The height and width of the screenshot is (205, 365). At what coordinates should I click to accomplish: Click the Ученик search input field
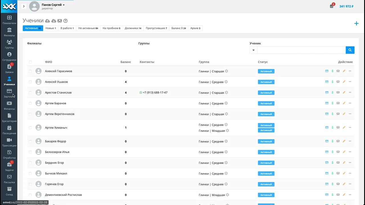tap(301, 50)
